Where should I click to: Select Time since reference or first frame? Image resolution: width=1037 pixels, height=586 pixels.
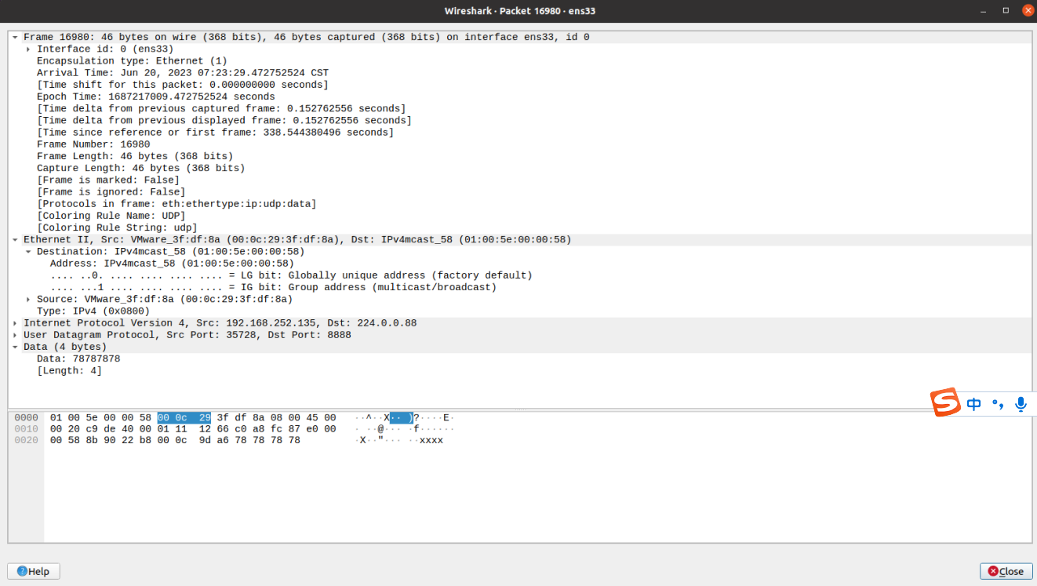pyautogui.click(x=521, y=133)
